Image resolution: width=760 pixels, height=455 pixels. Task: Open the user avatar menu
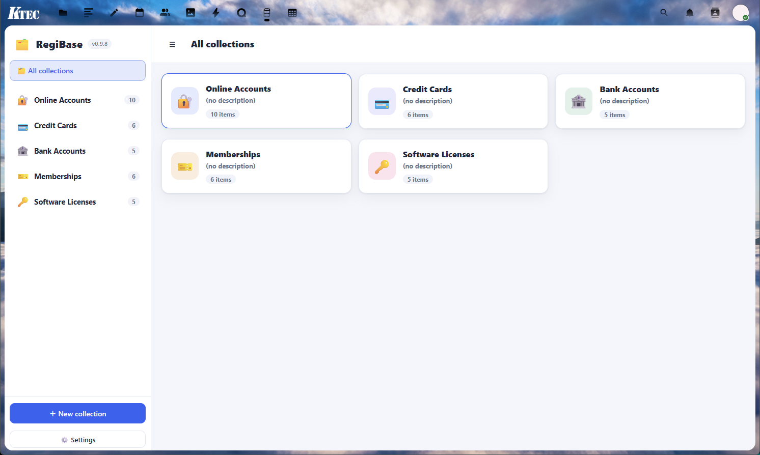[741, 13]
